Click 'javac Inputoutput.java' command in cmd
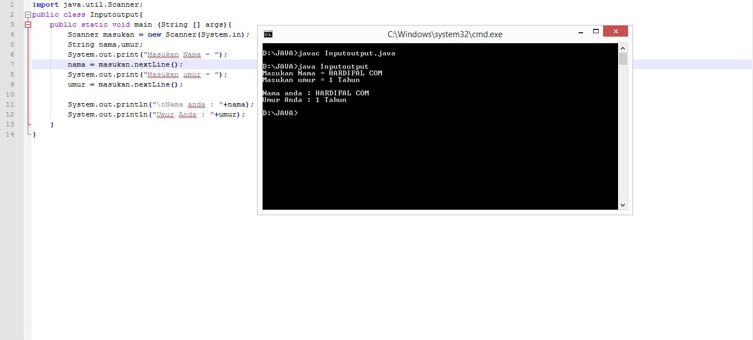 tap(347, 53)
